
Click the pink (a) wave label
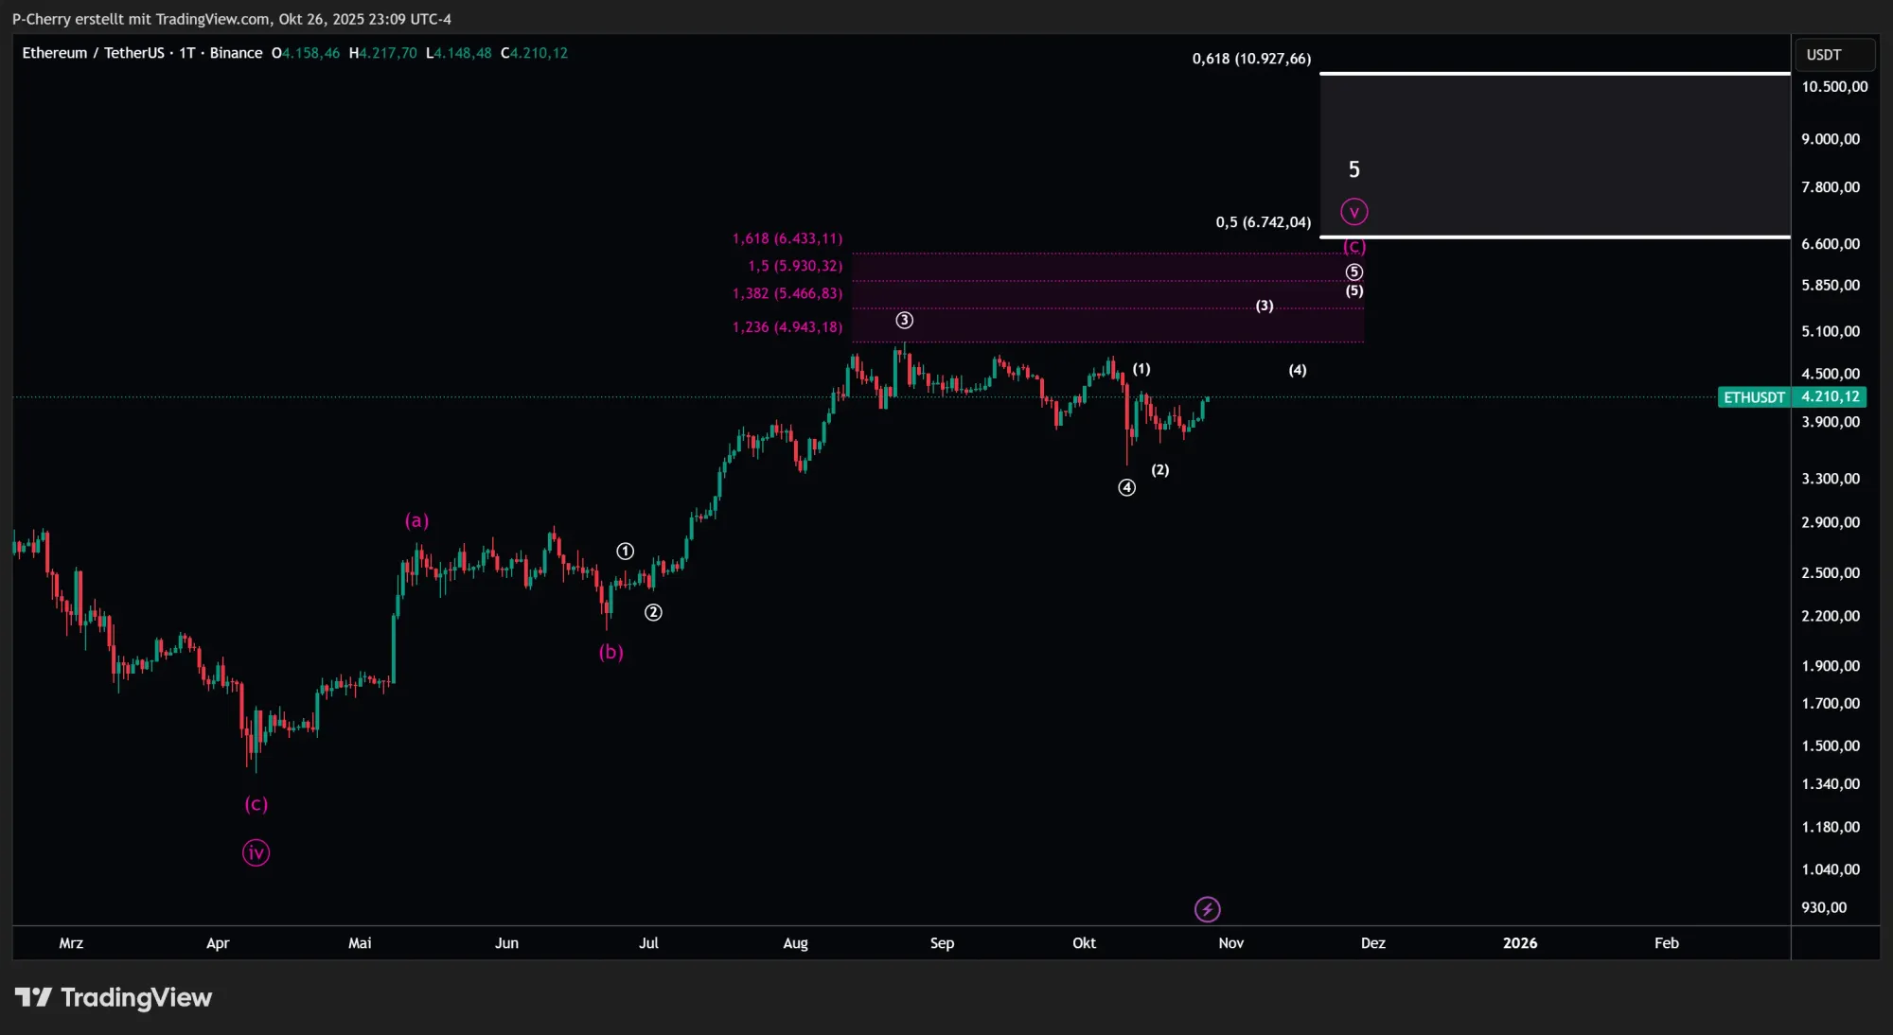416,520
